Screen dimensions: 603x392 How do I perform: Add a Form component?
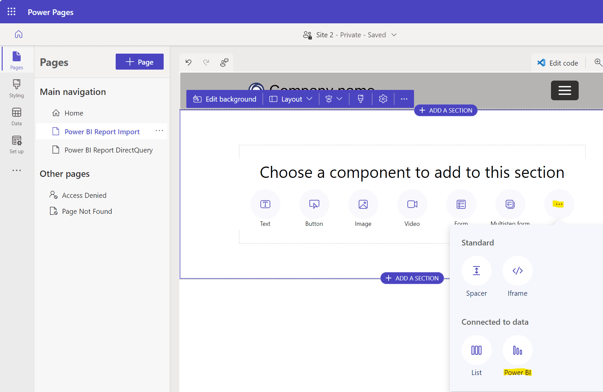(461, 204)
